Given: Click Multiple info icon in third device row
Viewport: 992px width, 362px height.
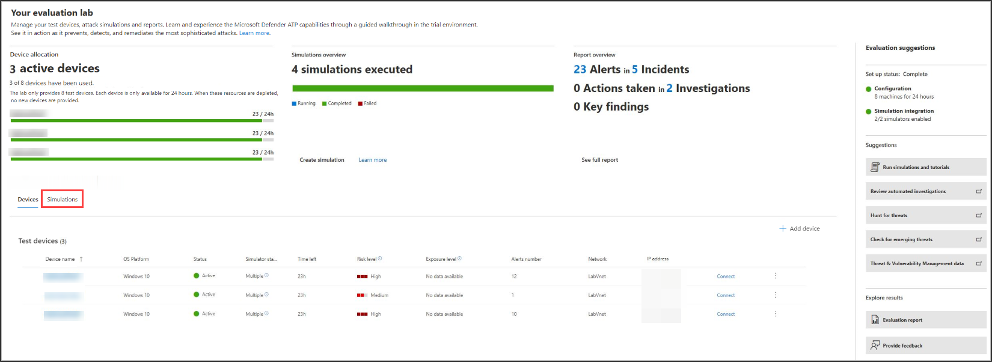Looking at the screenshot, I should pos(266,313).
